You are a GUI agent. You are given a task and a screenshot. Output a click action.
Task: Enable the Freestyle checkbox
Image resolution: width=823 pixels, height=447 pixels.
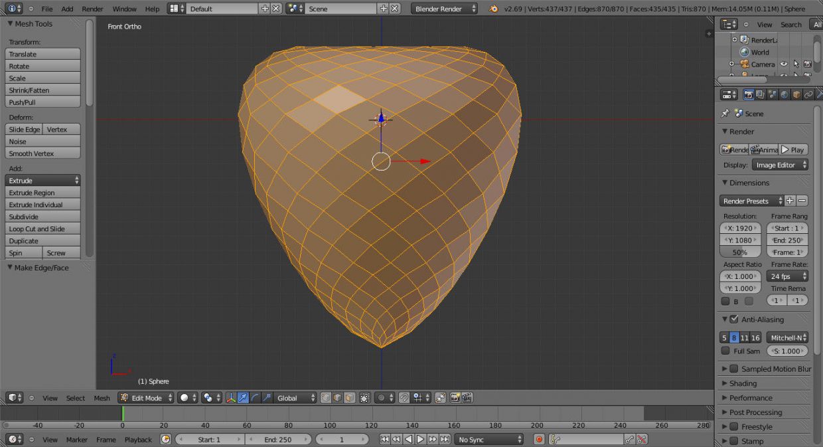pos(734,426)
